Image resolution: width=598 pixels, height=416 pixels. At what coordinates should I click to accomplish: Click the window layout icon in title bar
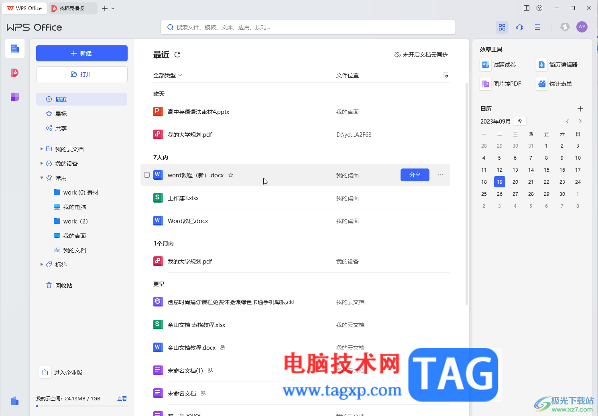[527, 8]
